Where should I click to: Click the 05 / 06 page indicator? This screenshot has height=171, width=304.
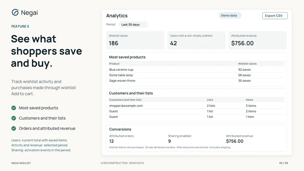[283, 163]
